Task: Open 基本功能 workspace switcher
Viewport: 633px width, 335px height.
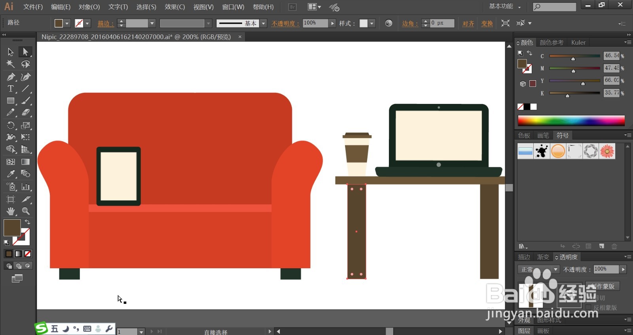Action: pyautogui.click(x=505, y=6)
